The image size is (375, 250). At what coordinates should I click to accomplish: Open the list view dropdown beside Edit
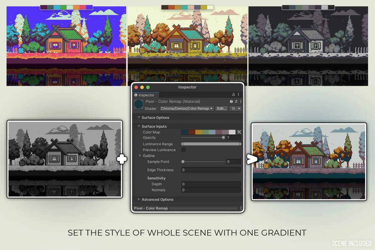click(x=235, y=108)
